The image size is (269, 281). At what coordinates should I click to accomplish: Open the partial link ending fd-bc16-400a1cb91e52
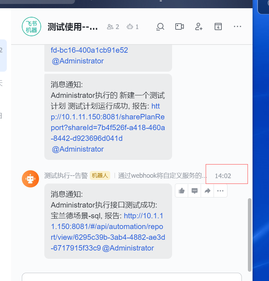(89, 50)
